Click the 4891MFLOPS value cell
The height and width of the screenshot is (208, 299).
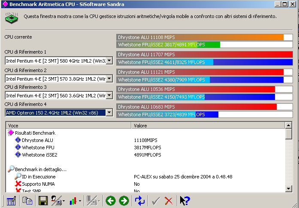pos(148,155)
